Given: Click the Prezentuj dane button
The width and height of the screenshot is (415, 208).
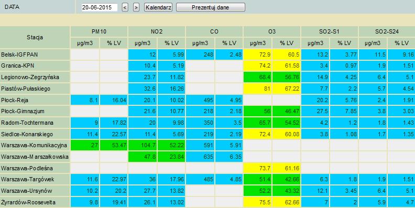Looking at the screenshot, I should 211,7.
